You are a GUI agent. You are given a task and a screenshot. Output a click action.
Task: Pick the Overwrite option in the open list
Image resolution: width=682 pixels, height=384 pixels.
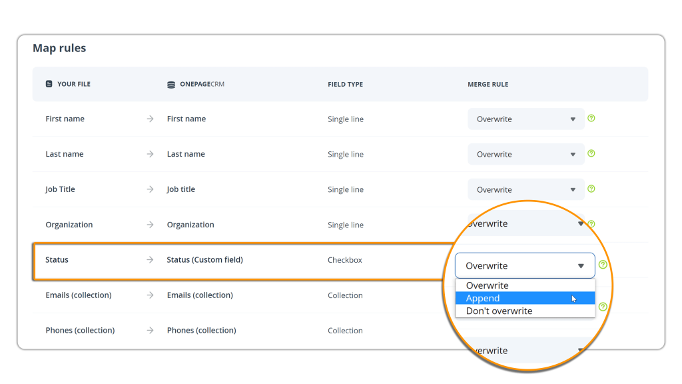[487, 285]
